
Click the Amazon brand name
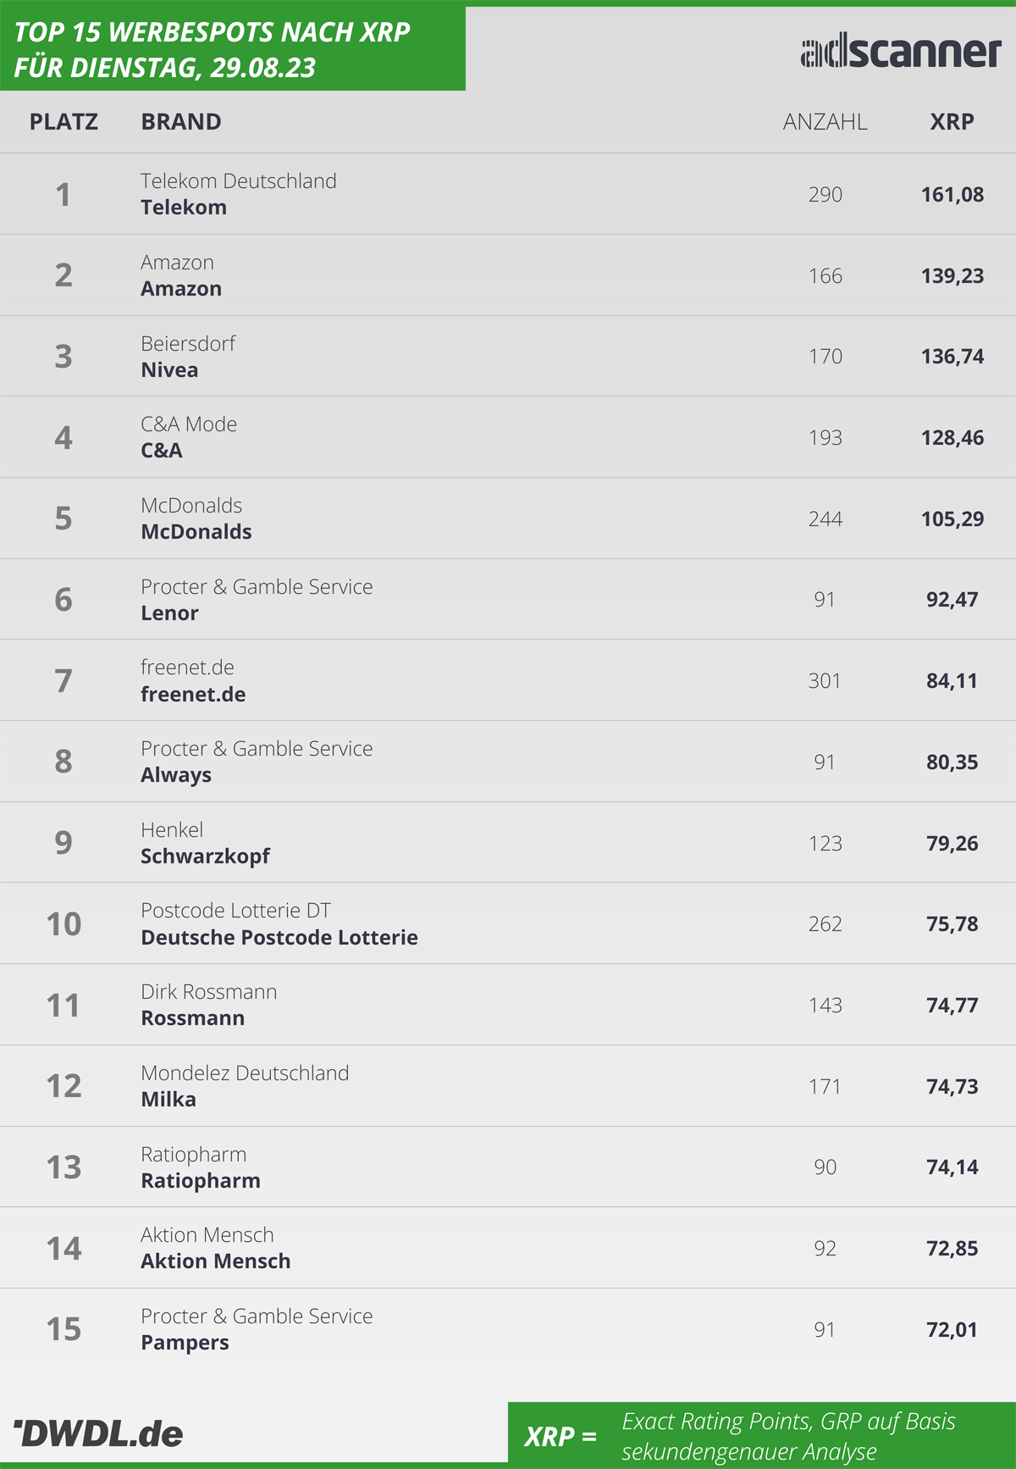181,289
